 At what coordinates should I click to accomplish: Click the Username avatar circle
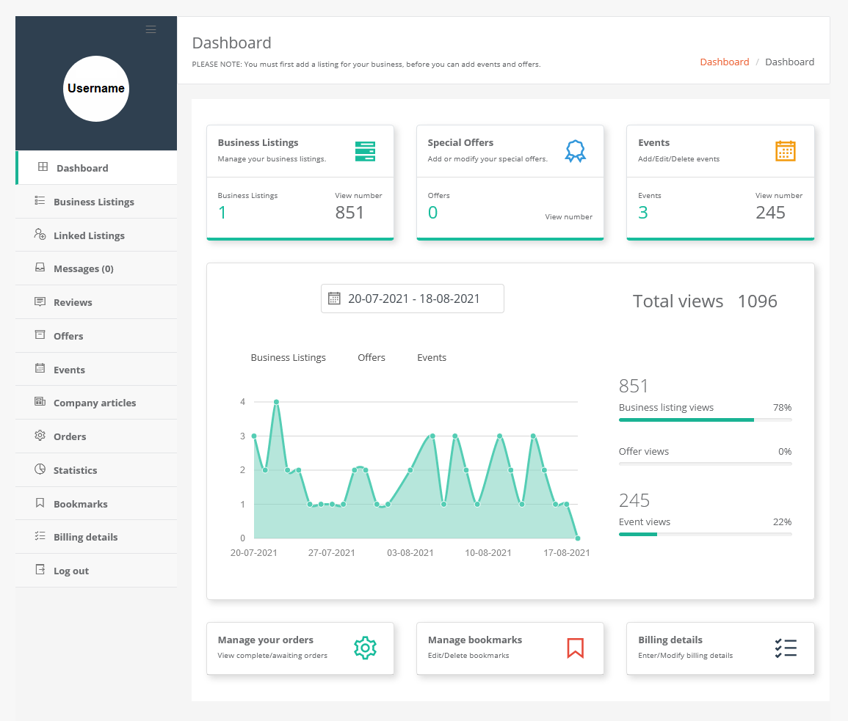[x=96, y=89]
